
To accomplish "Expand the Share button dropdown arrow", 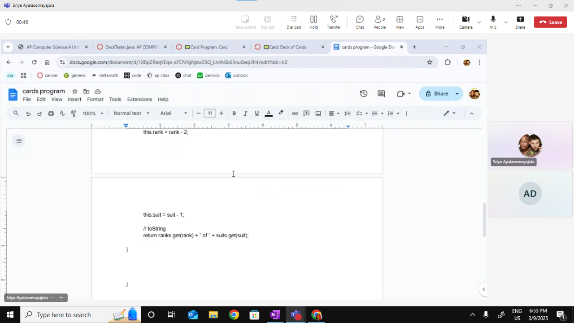I will [x=457, y=94].
